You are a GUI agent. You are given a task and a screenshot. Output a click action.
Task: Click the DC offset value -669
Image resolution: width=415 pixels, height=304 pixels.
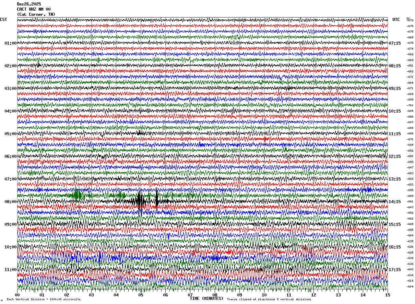click(x=410, y=60)
